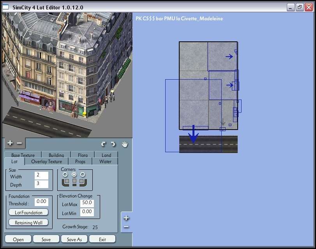Switch to the Overlay Texture tab
Image resolution: width=316 pixels, height=249 pixels.
click(x=46, y=162)
